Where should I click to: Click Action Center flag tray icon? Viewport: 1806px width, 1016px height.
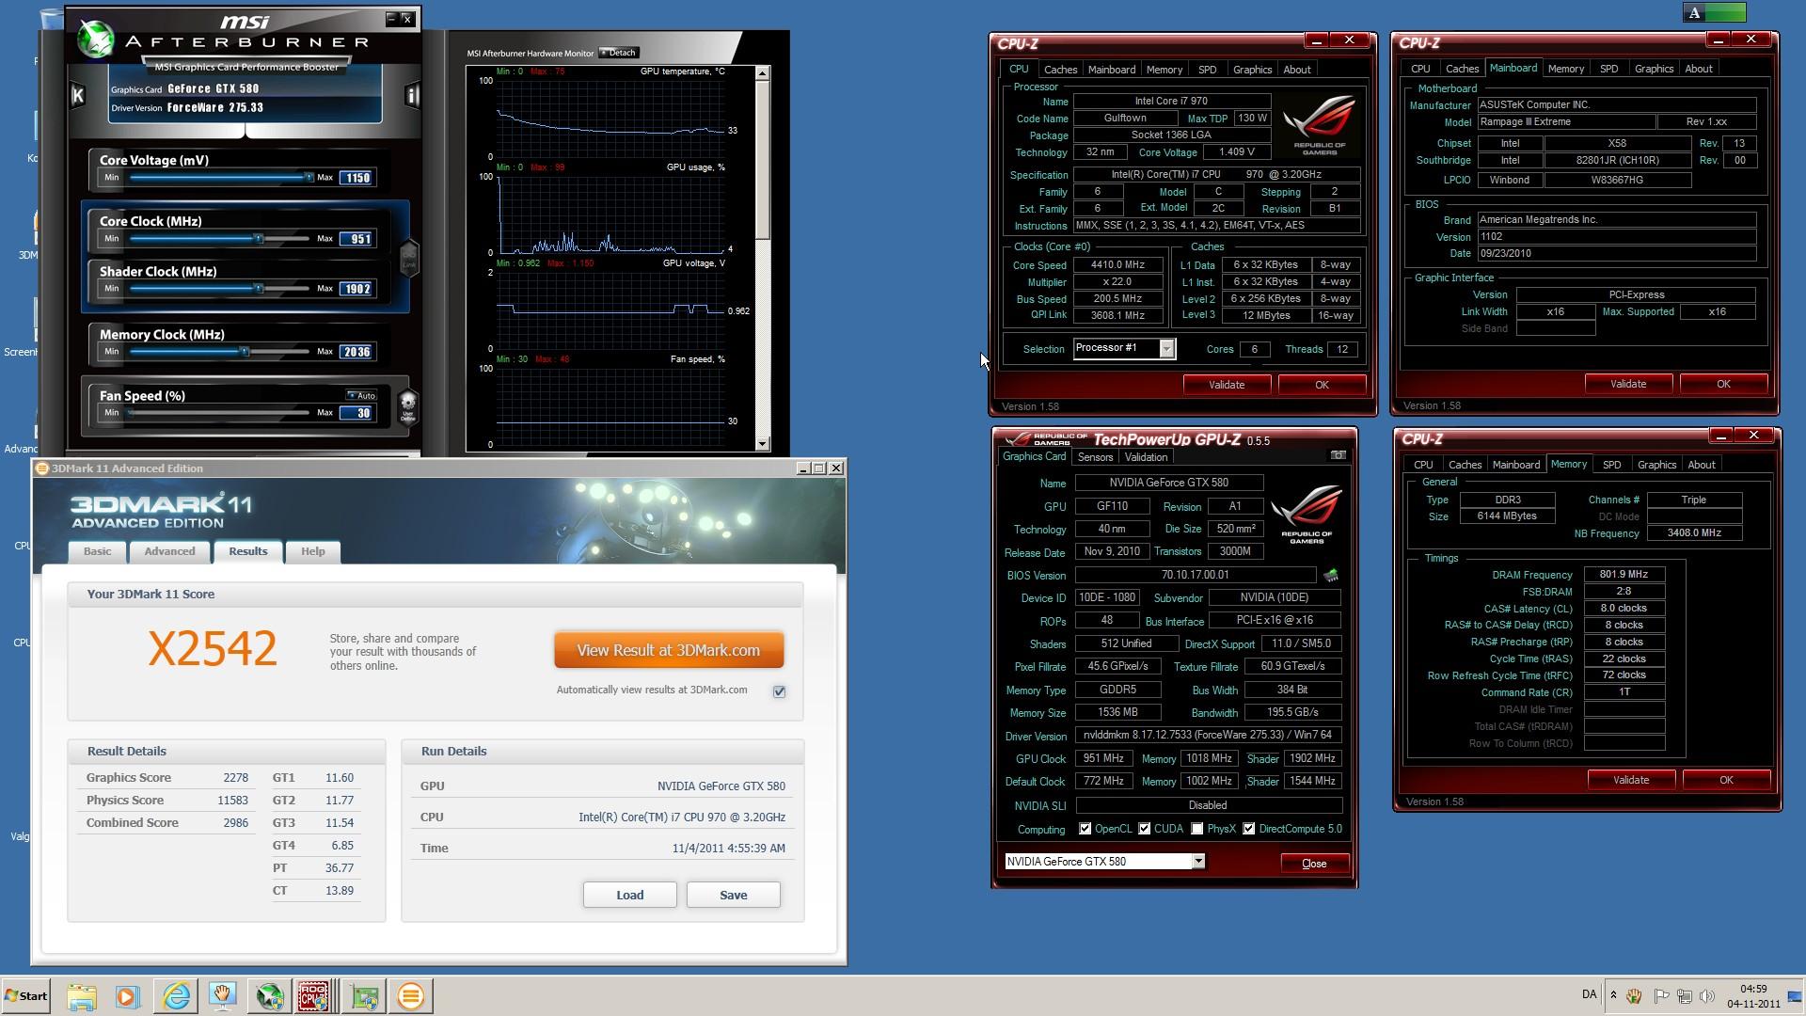pyautogui.click(x=1661, y=995)
